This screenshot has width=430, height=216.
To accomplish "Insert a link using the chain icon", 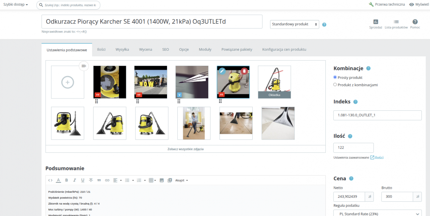I will point(107,180).
